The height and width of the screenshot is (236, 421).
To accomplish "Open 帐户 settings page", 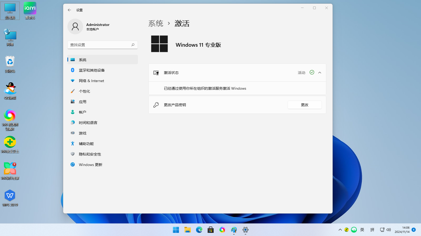I will click(x=103, y=112).
